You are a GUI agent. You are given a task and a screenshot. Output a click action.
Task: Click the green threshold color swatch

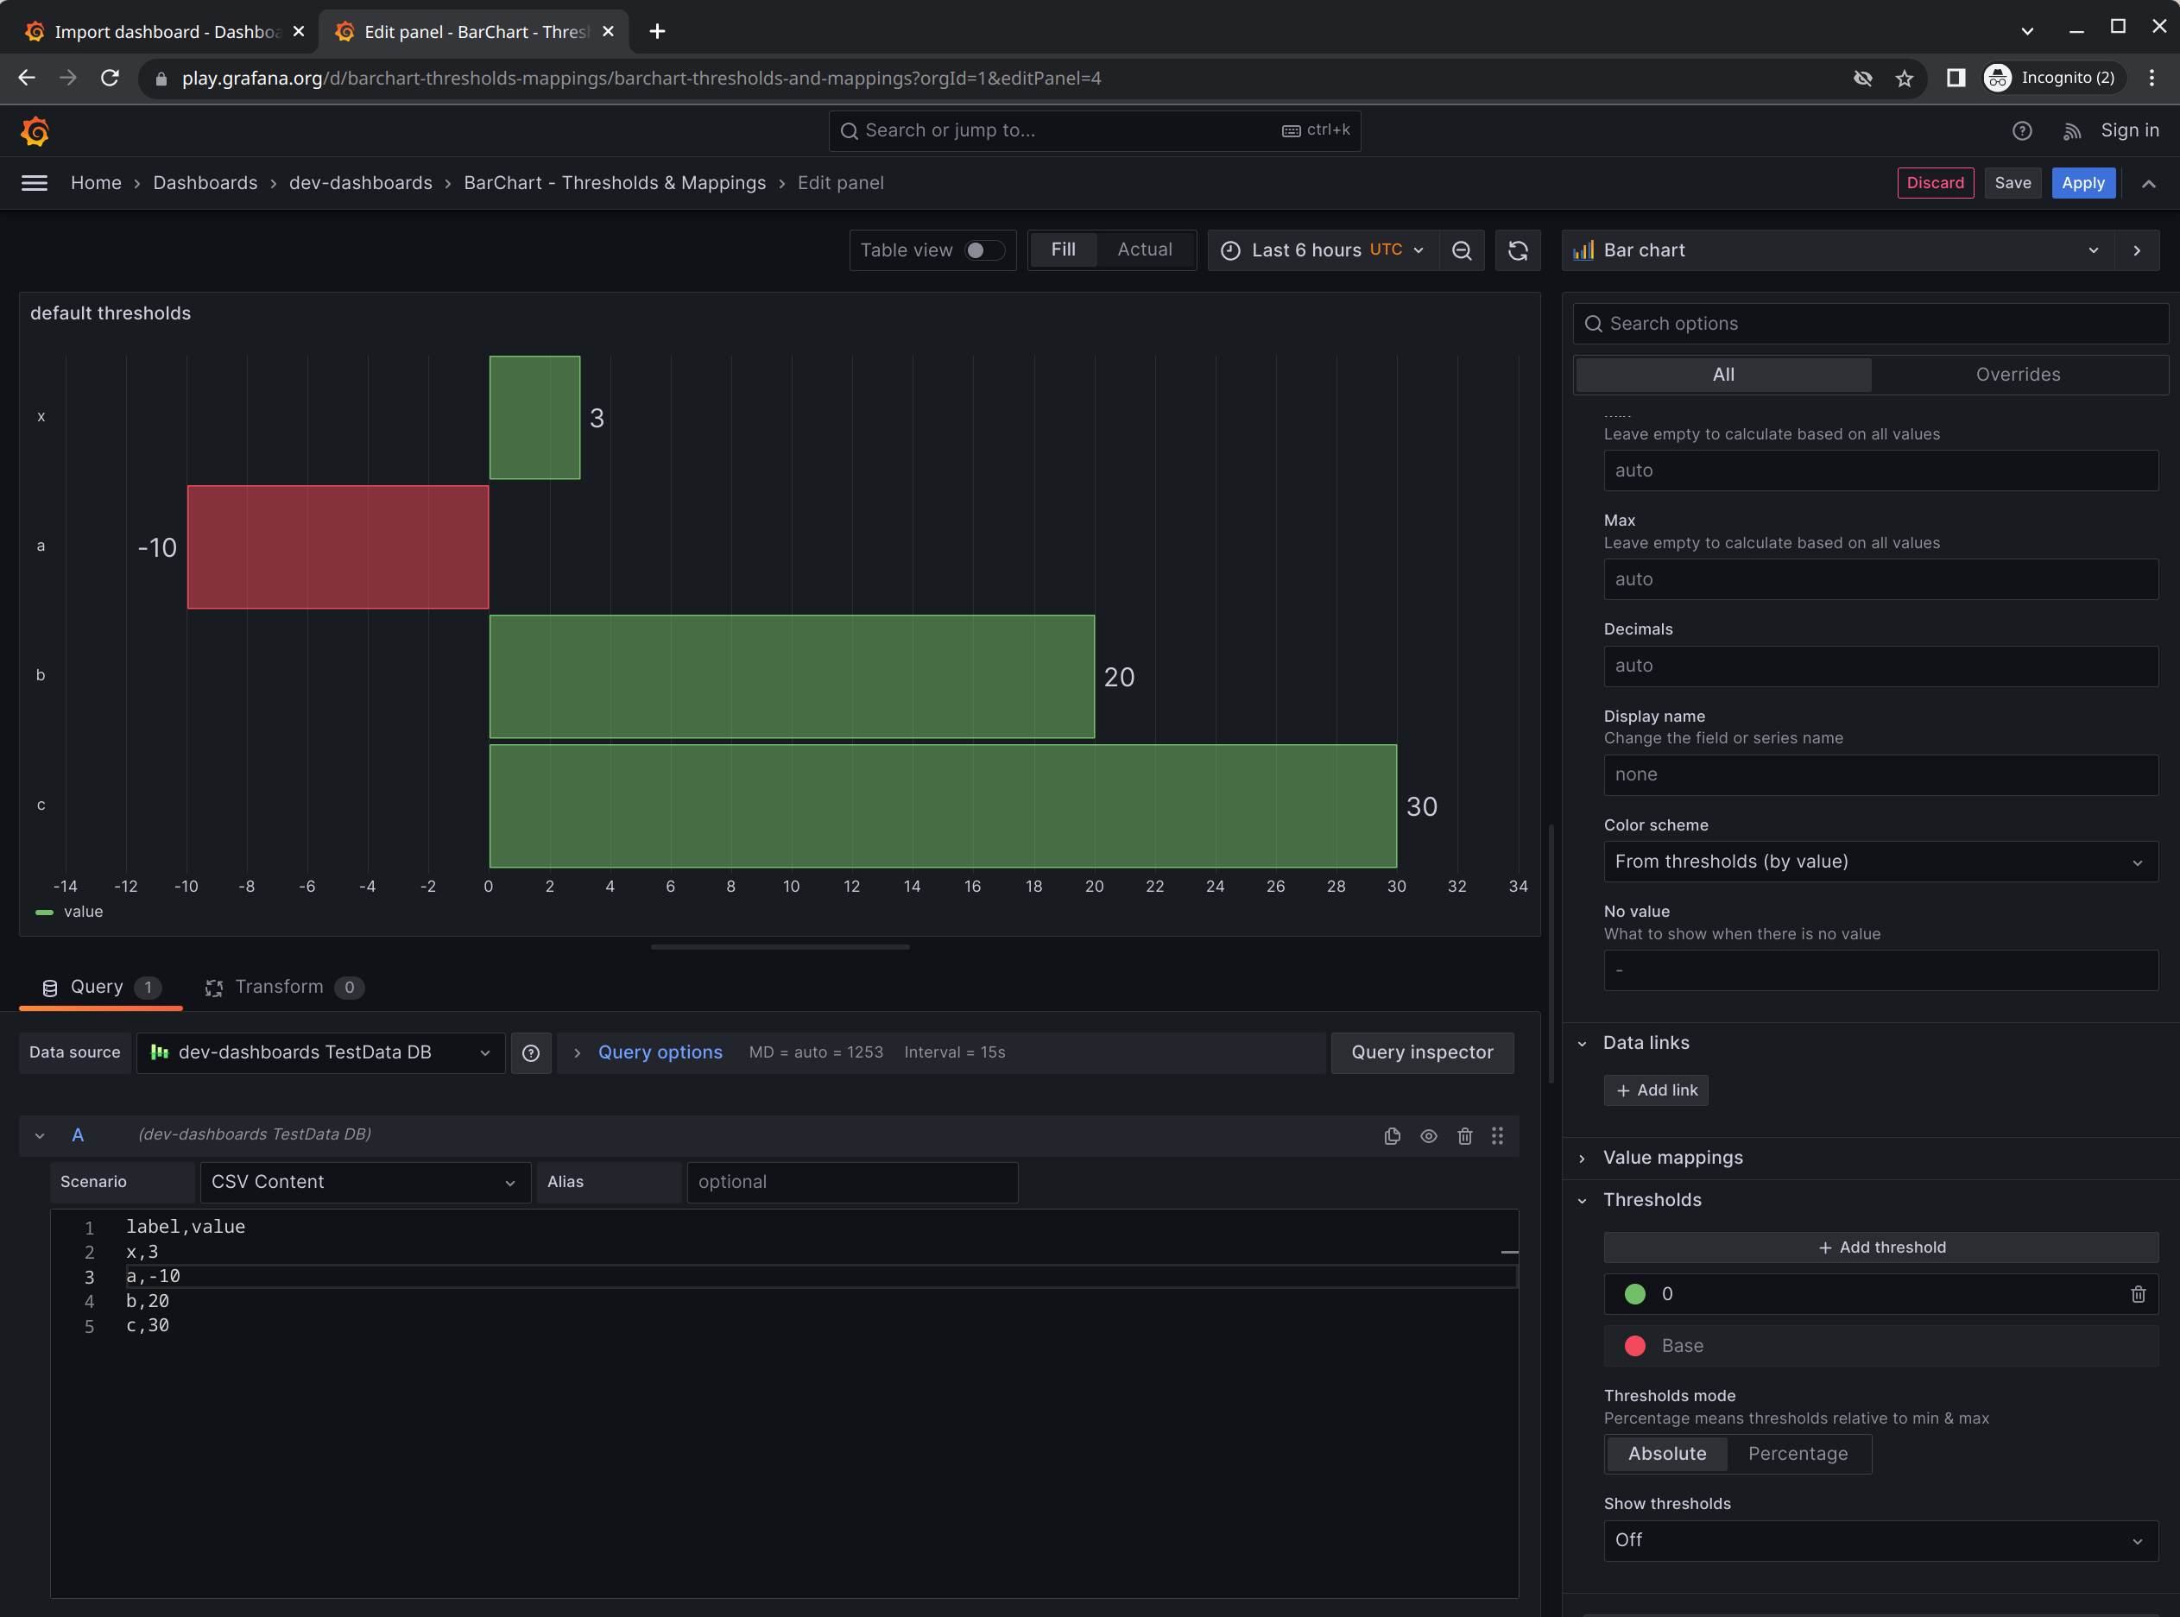(x=1634, y=1293)
